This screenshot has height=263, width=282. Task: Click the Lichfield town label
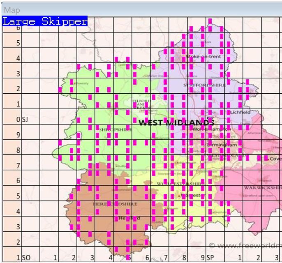coord(240,112)
